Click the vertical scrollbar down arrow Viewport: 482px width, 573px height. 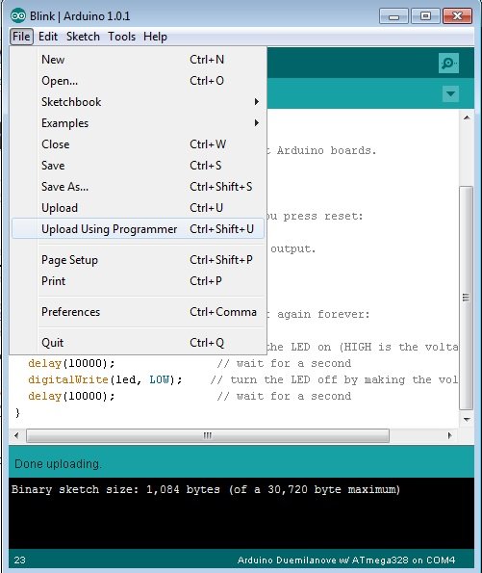467,419
